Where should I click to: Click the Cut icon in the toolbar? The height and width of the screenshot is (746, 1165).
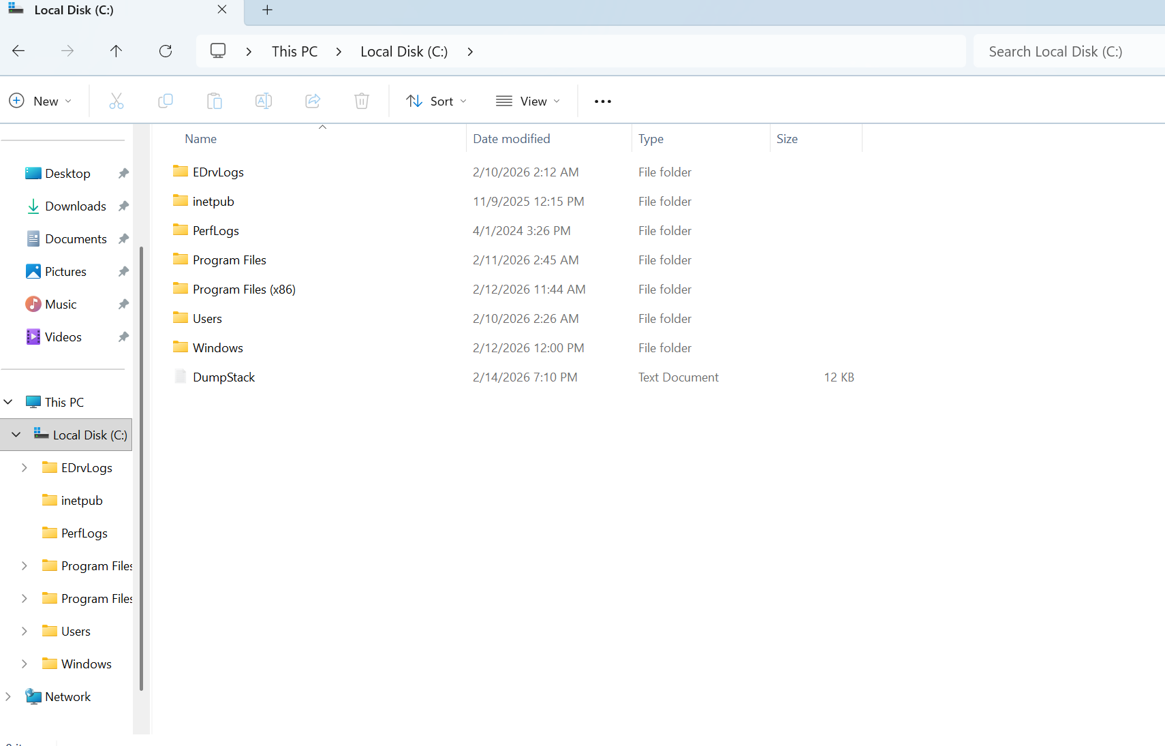117,100
